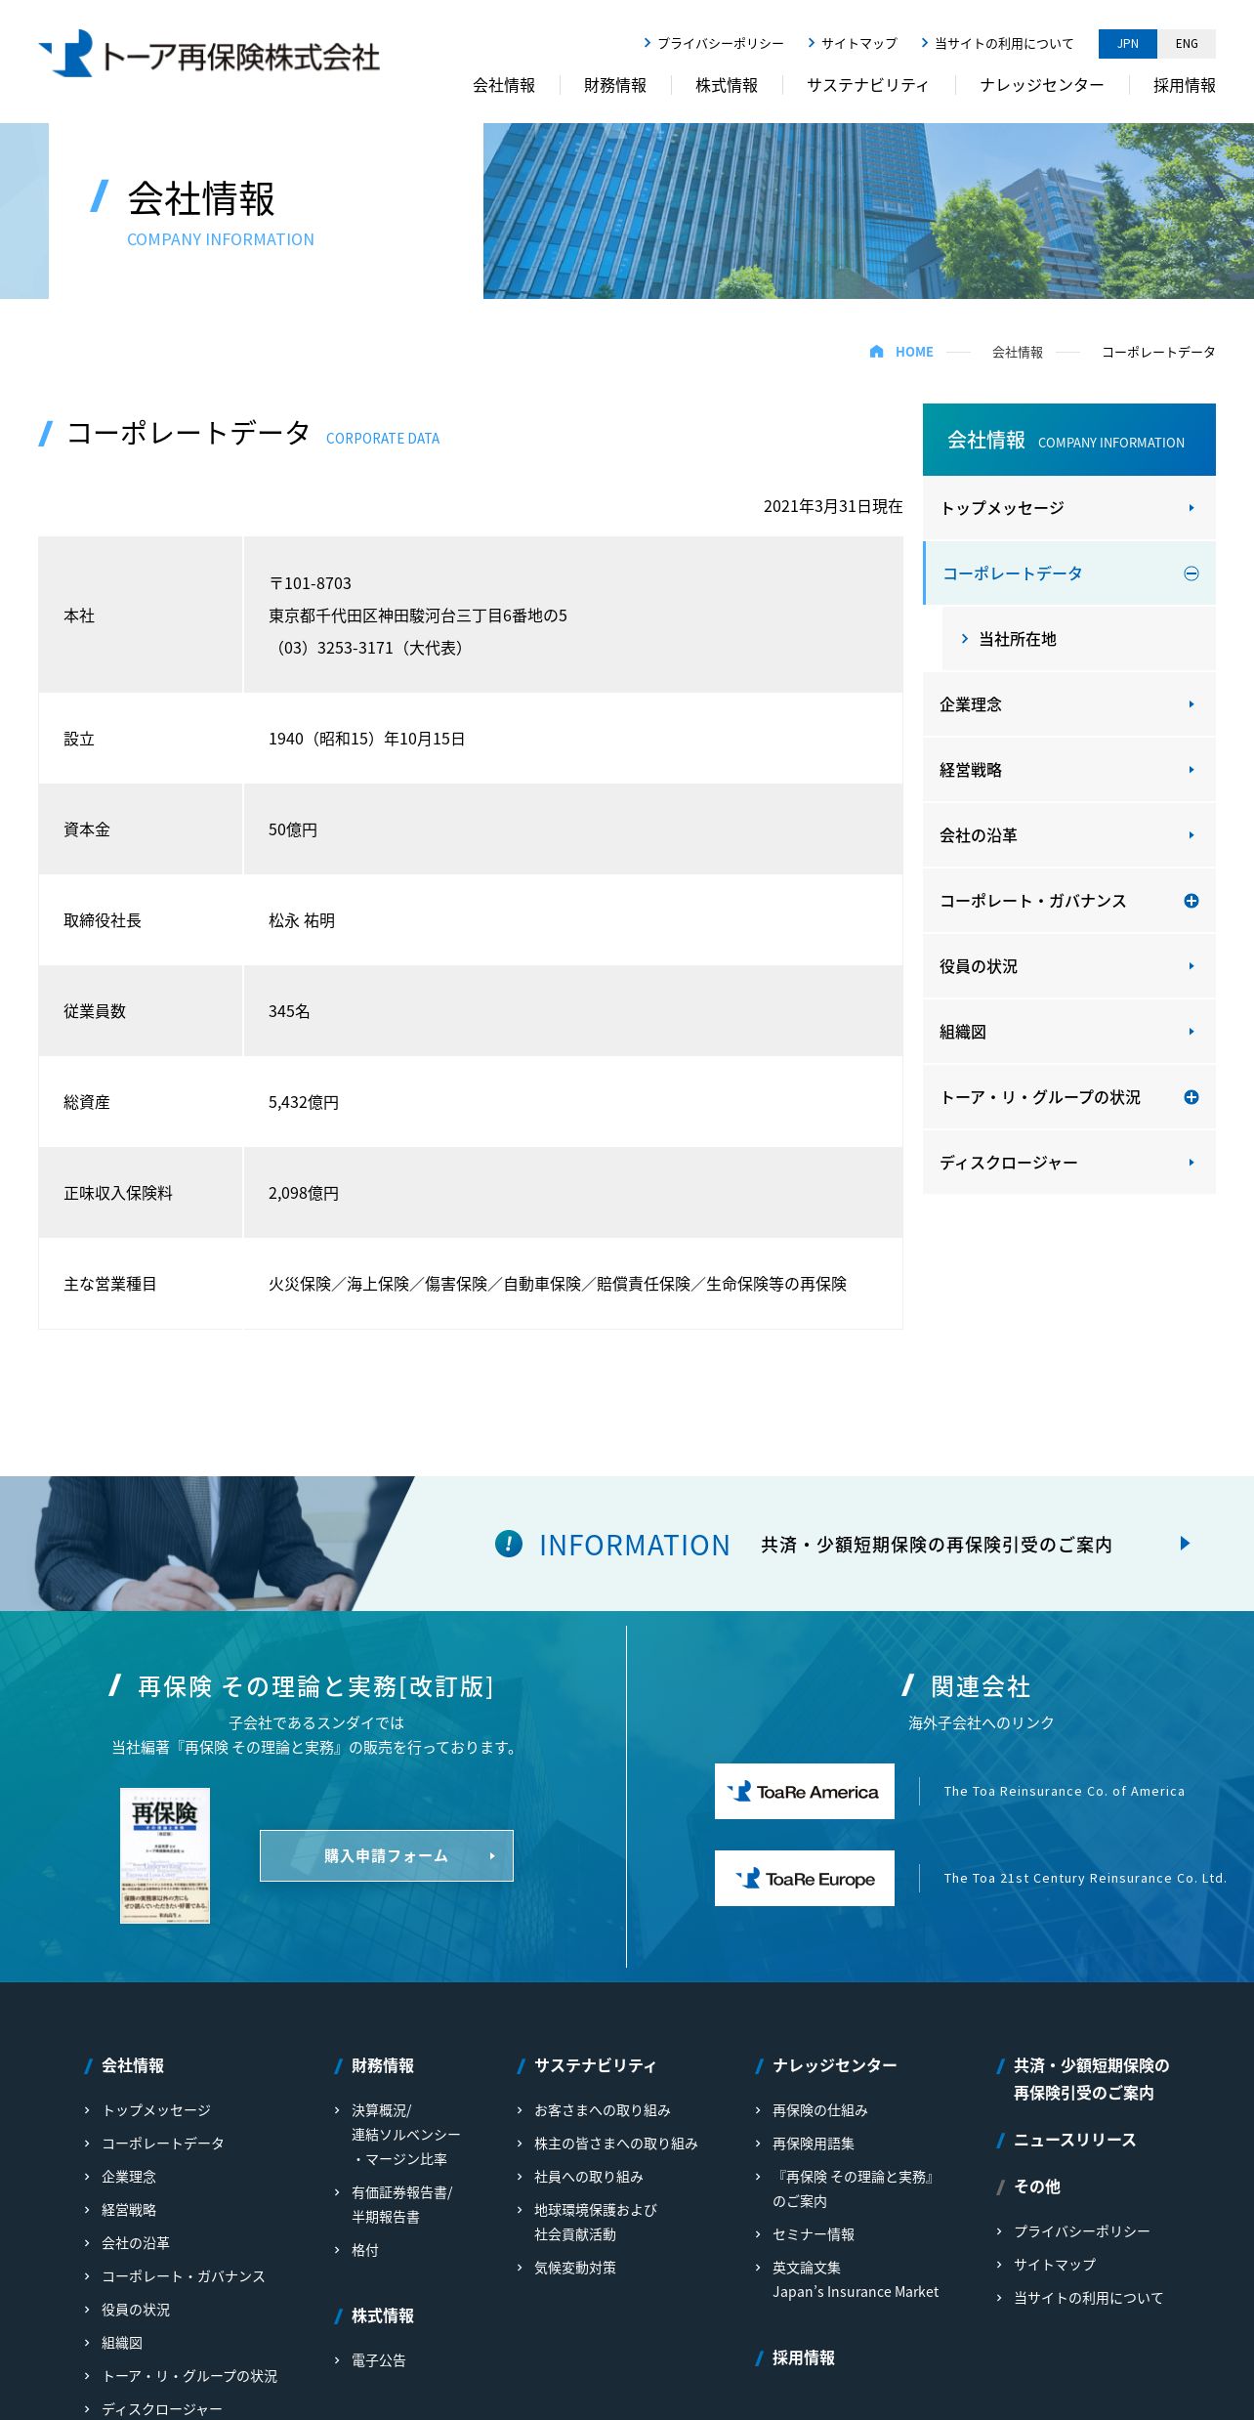Image resolution: width=1254 pixels, height=2420 pixels.
Task: Go to HOME via breadcrumb
Action: tap(914, 352)
